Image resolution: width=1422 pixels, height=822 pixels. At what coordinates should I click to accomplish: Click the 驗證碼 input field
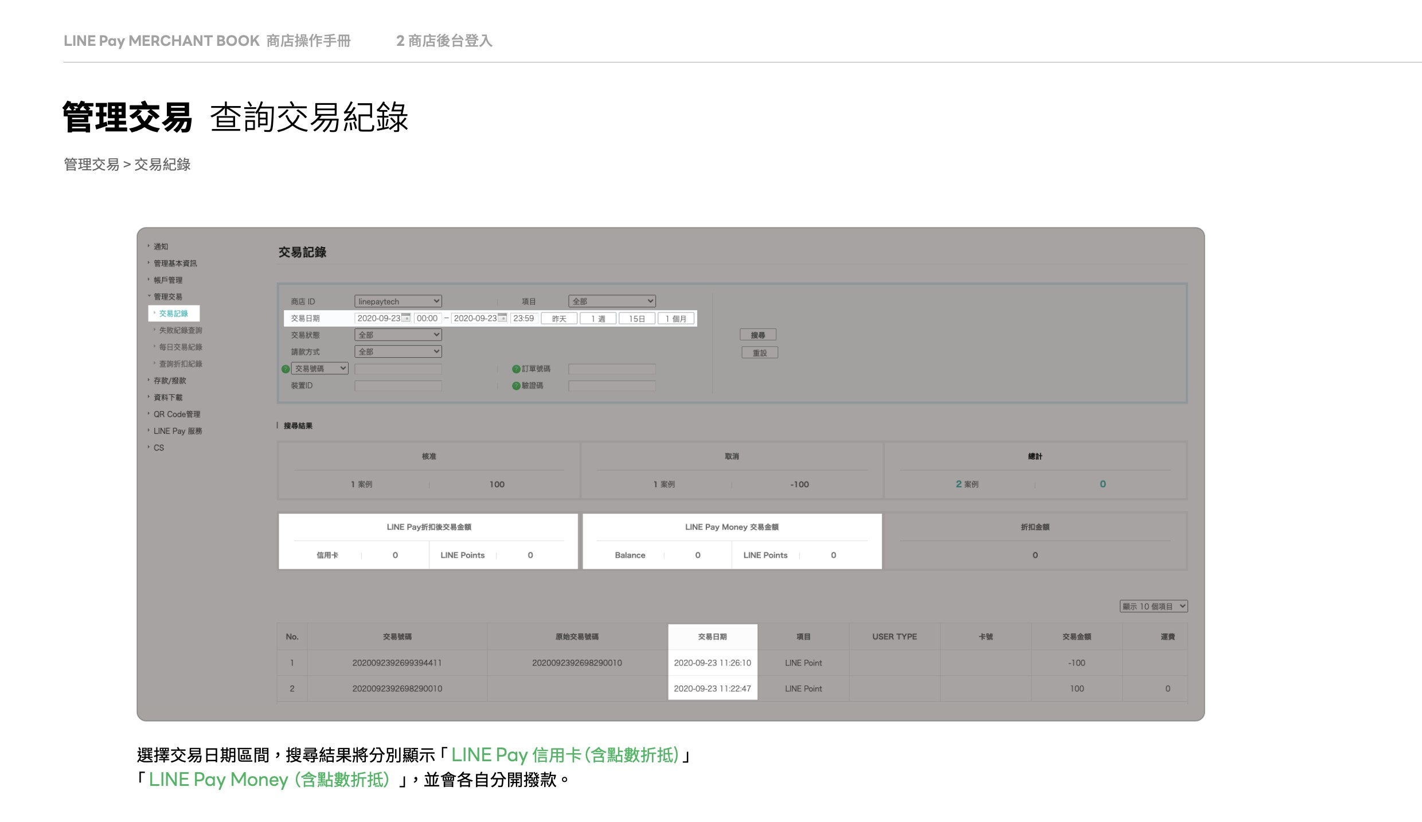[x=612, y=386]
